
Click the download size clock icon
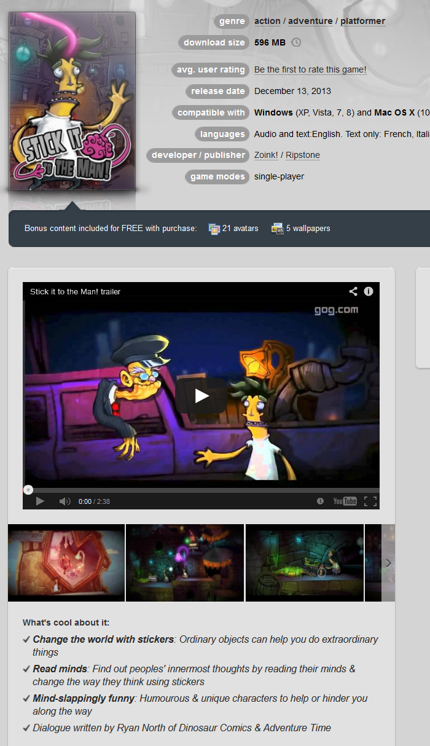pyautogui.click(x=296, y=42)
